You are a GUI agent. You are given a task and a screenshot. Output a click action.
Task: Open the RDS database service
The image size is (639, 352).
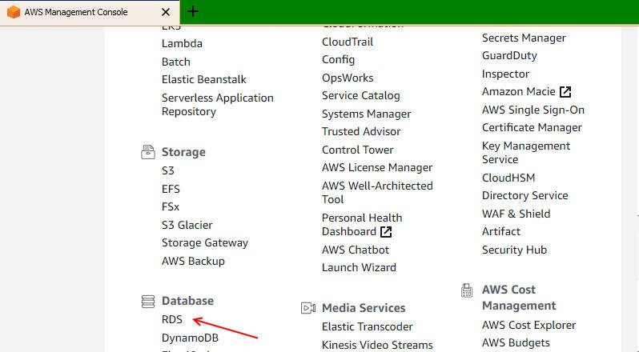[171, 319]
